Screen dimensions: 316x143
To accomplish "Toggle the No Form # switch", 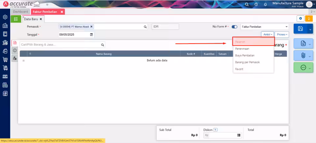I will click(x=234, y=27).
